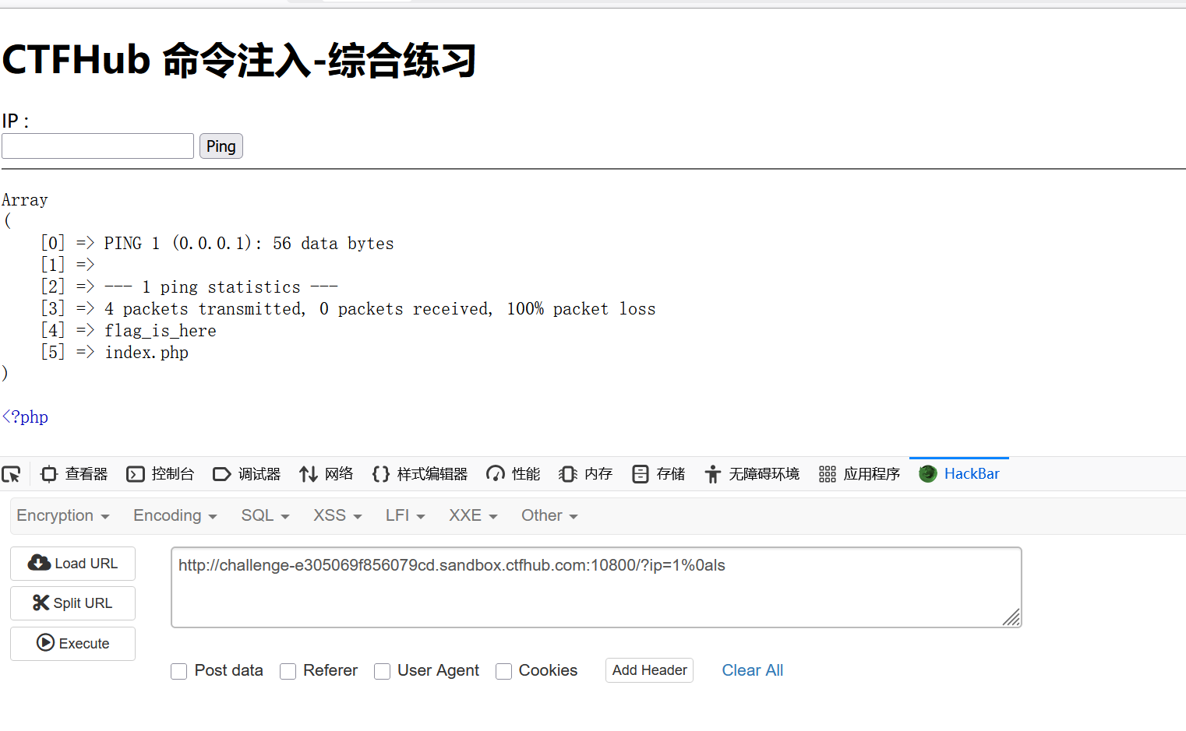The image size is (1186, 731).
Task: Open the Accessibility (无障碍环境) tab
Action: (x=752, y=474)
